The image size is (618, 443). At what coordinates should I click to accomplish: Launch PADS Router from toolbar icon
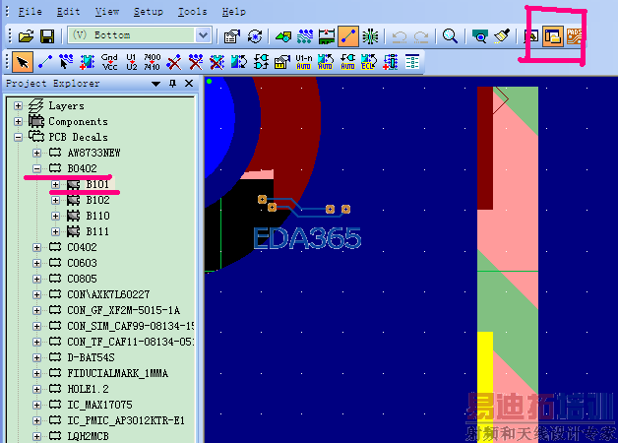pyautogui.click(x=574, y=36)
